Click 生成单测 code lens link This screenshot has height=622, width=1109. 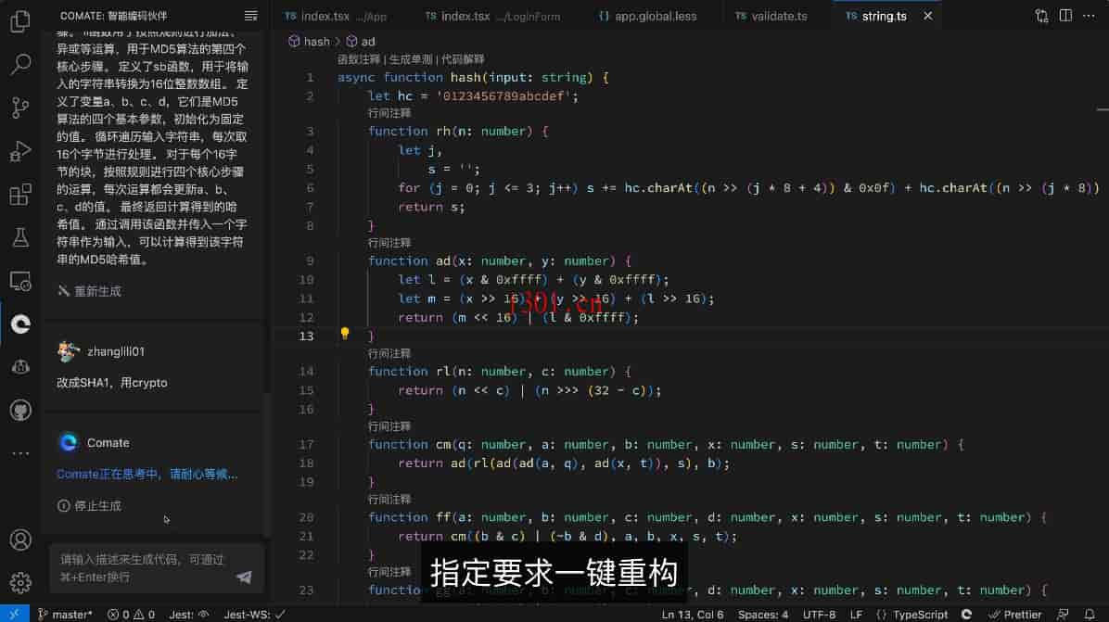pyautogui.click(x=410, y=59)
